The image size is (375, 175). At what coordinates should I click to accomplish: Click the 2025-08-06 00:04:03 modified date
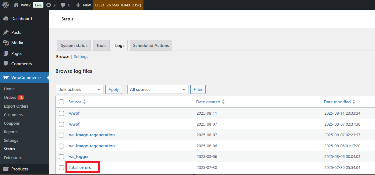pos(342,157)
